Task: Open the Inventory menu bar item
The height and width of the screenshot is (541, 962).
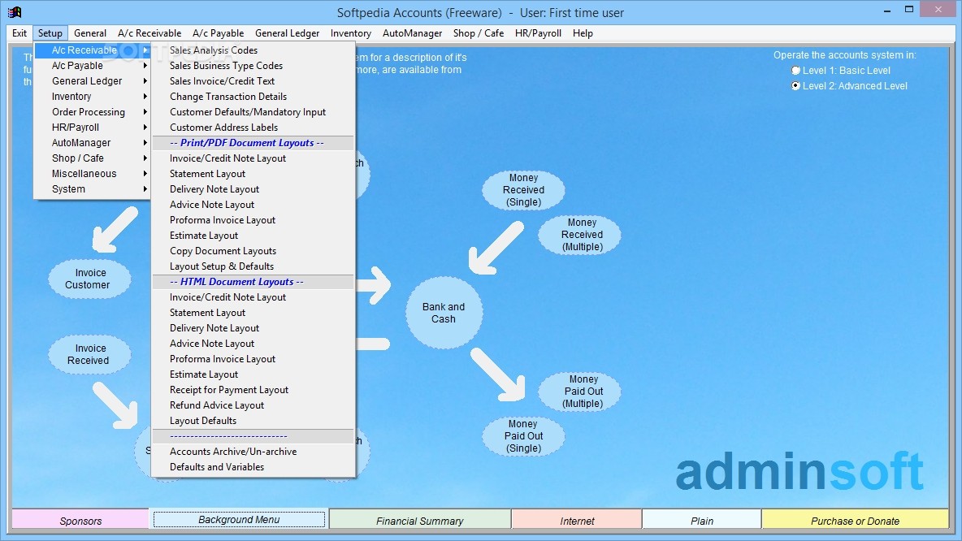Action: coord(350,33)
